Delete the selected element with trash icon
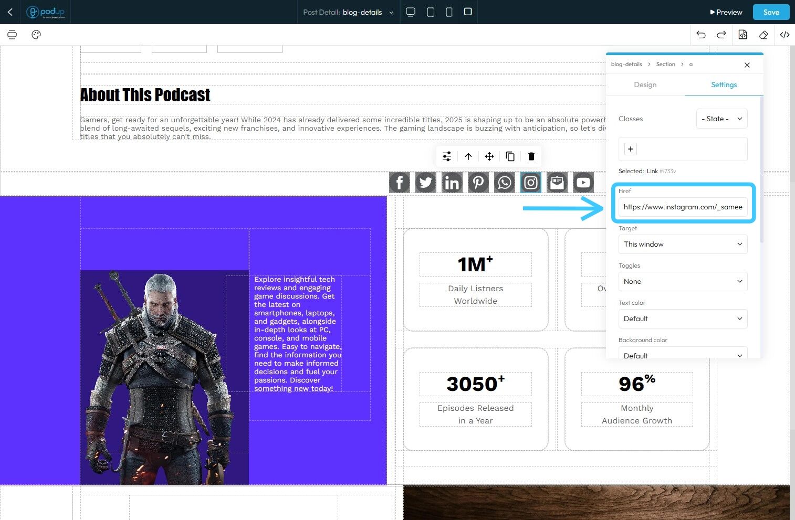Viewport: 795px width, 520px height. pos(531,156)
